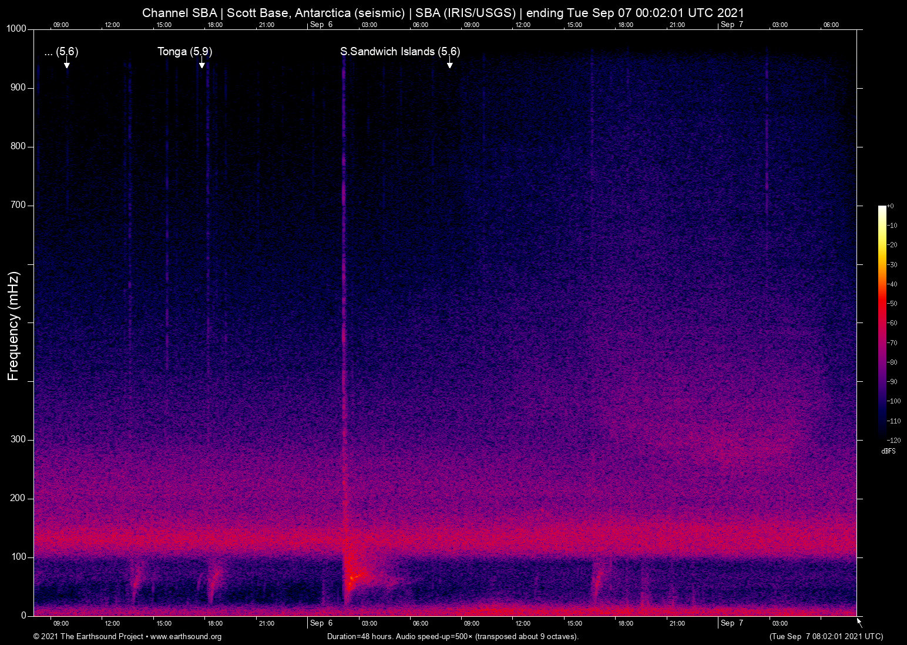
Task: Click the Sep 7 date label on top axis
Action: coord(731,25)
